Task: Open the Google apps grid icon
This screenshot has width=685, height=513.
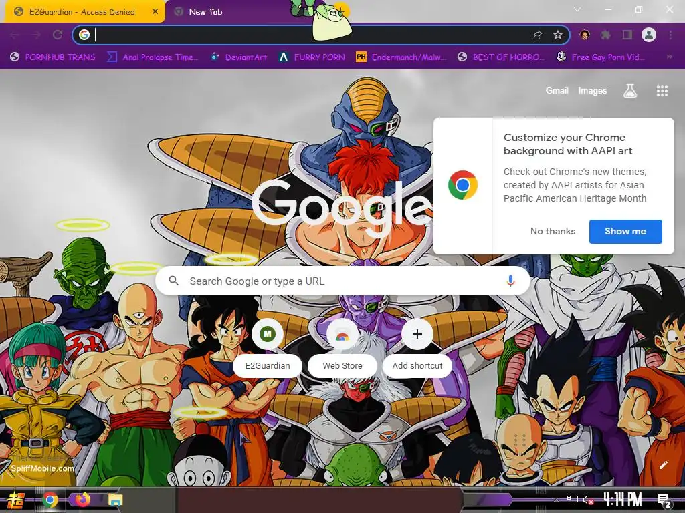Action: pos(662,91)
